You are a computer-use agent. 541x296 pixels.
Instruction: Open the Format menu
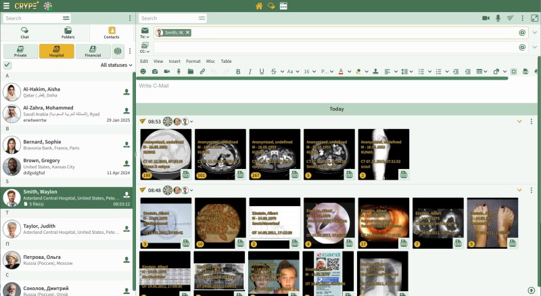[193, 61]
